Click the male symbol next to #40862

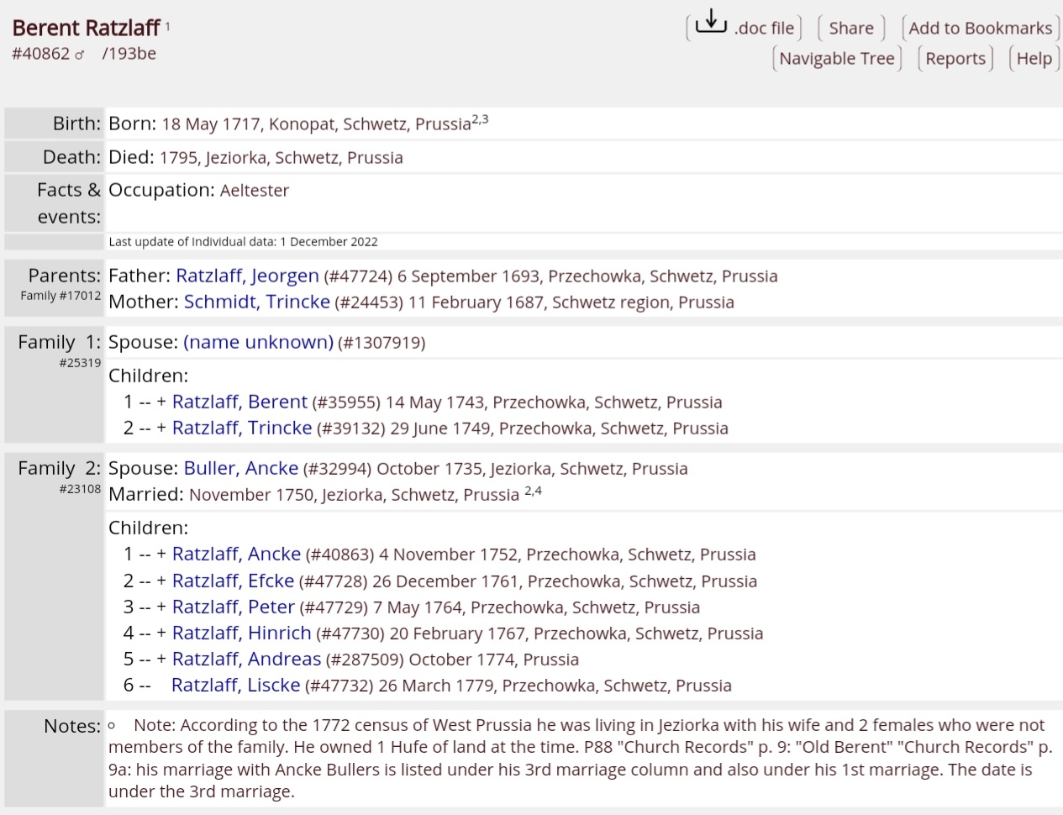pos(80,55)
